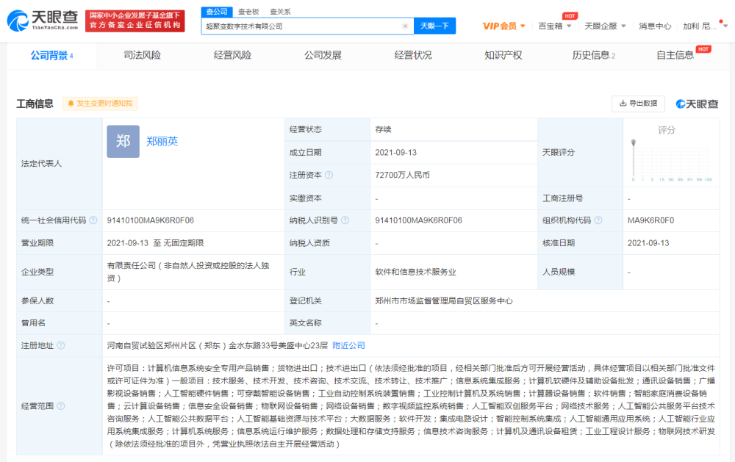Click the 实缴资本 label cell
Screen dimensions: 735x462
coord(328,198)
